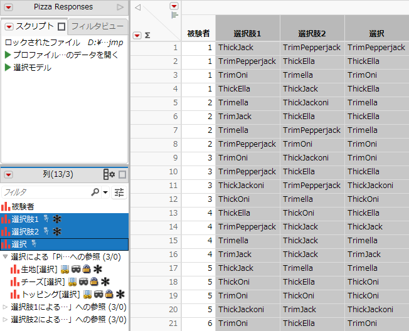
Task: Expand the 選択肢1による…への参照 group
Action: pos(5,307)
